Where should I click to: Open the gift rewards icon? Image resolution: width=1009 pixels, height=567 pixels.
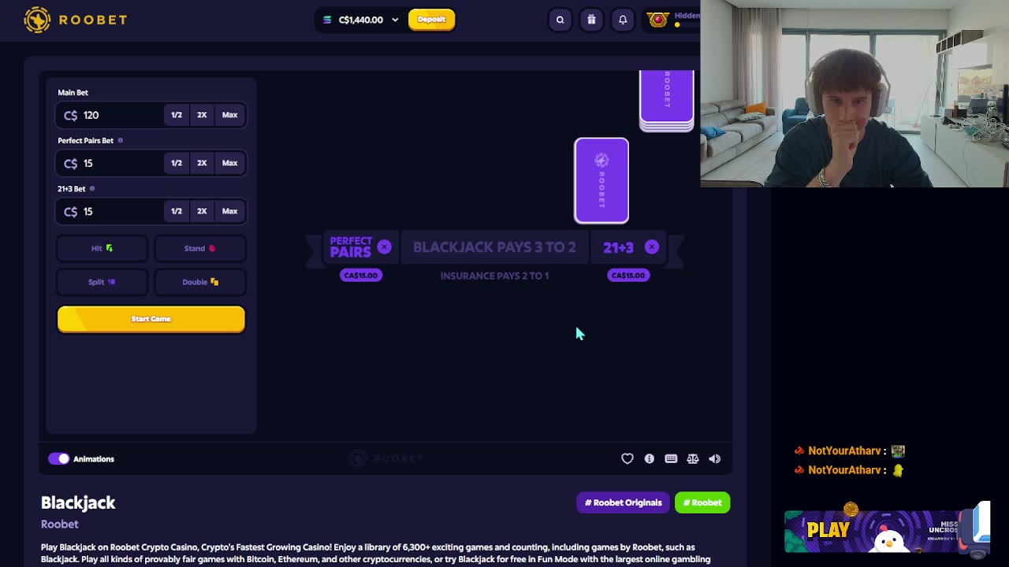point(591,20)
